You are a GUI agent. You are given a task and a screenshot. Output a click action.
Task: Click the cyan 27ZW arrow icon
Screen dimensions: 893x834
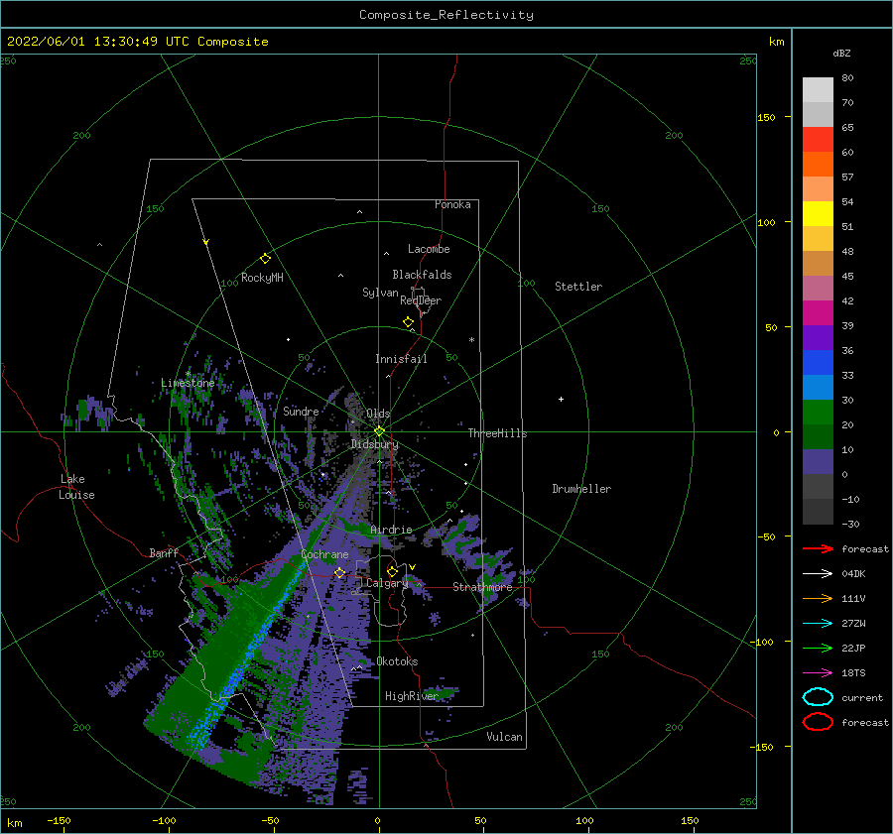[818, 624]
